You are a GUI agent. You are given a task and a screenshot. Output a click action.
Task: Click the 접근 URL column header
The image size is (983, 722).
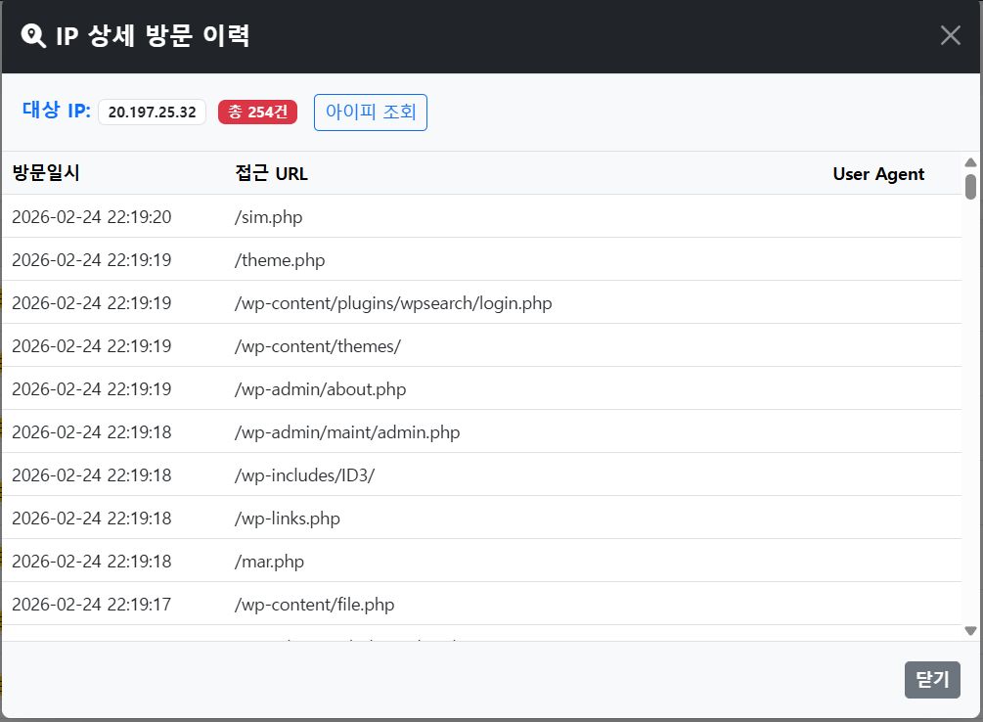click(271, 174)
